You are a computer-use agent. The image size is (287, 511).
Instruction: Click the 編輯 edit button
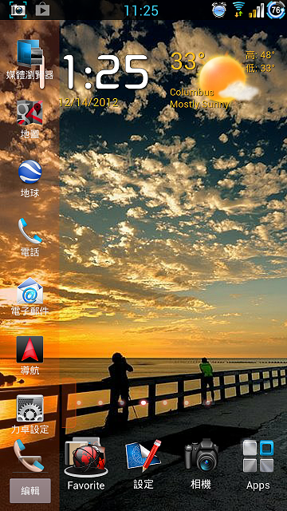tap(30, 490)
